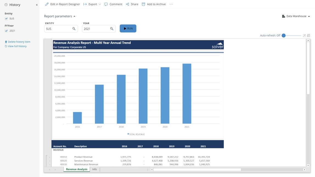
Task: Click the pop-out icon beside auto-refresh slider
Action: pos(304,36)
